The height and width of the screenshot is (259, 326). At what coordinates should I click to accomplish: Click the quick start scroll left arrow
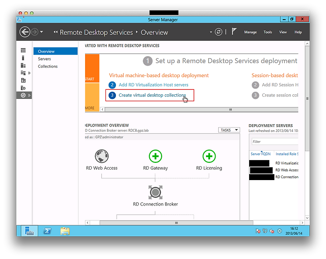[102, 109]
